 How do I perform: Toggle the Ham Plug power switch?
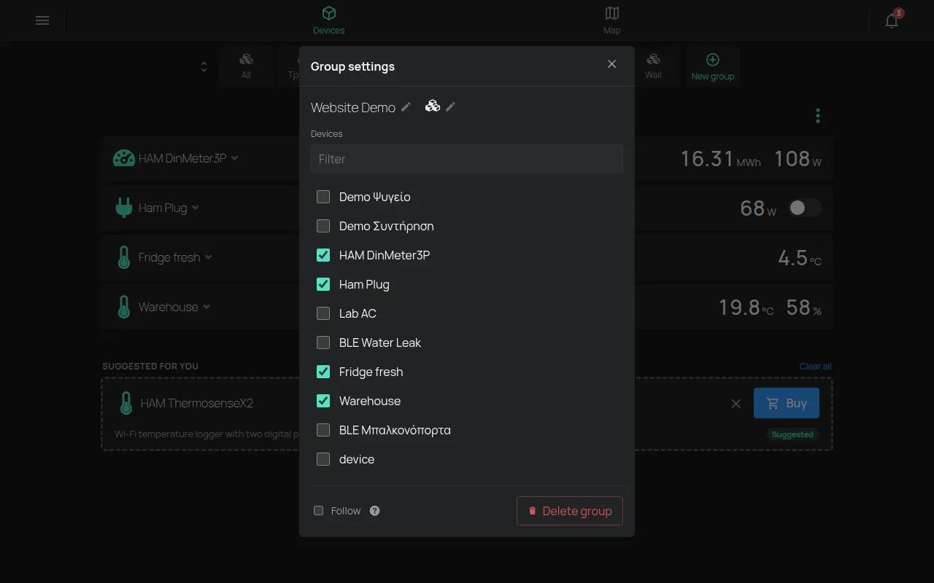[x=804, y=208]
